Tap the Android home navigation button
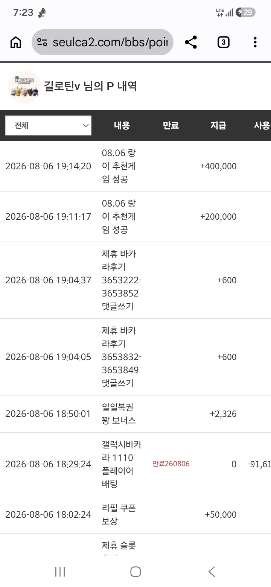The height and width of the screenshot is (587, 271). pos(135,572)
